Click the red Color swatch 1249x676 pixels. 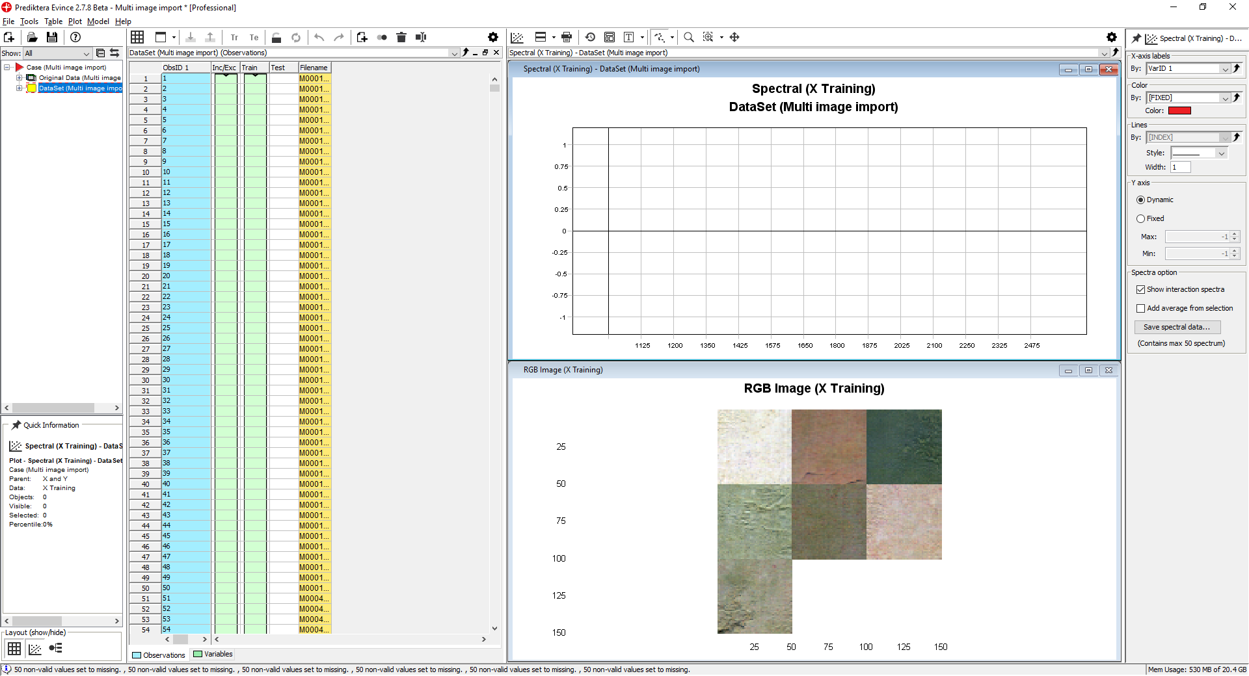pyautogui.click(x=1179, y=111)
